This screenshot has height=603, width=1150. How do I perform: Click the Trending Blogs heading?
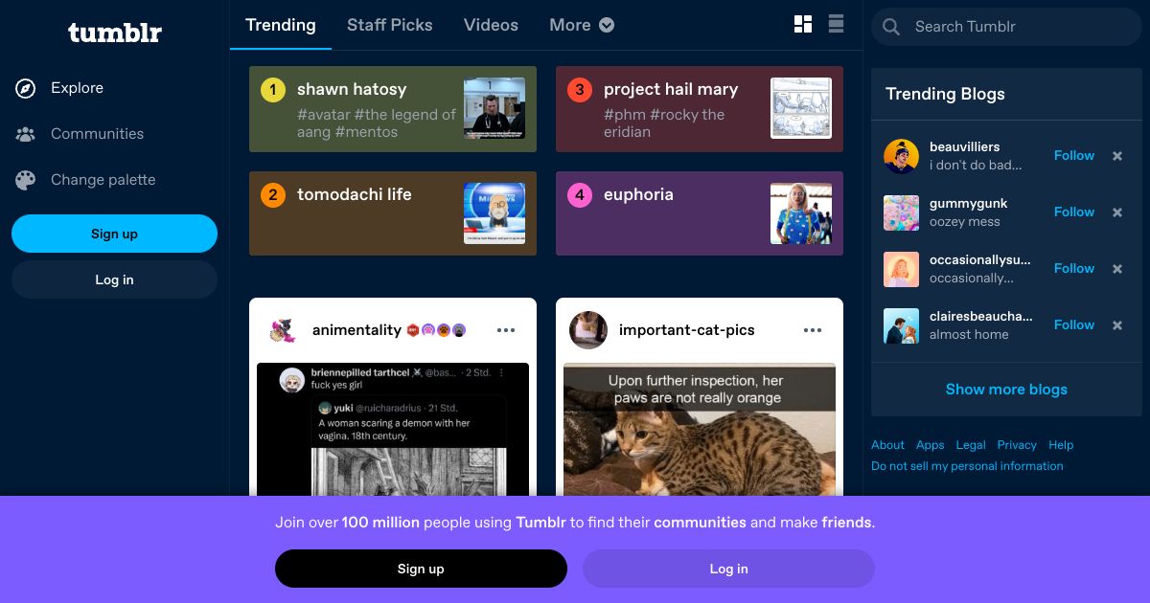click(945, 94)
